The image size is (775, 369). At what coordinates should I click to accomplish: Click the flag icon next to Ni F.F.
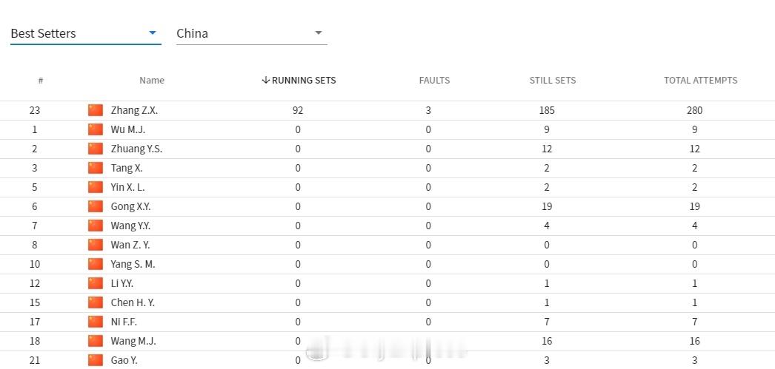tap(96, 322)
